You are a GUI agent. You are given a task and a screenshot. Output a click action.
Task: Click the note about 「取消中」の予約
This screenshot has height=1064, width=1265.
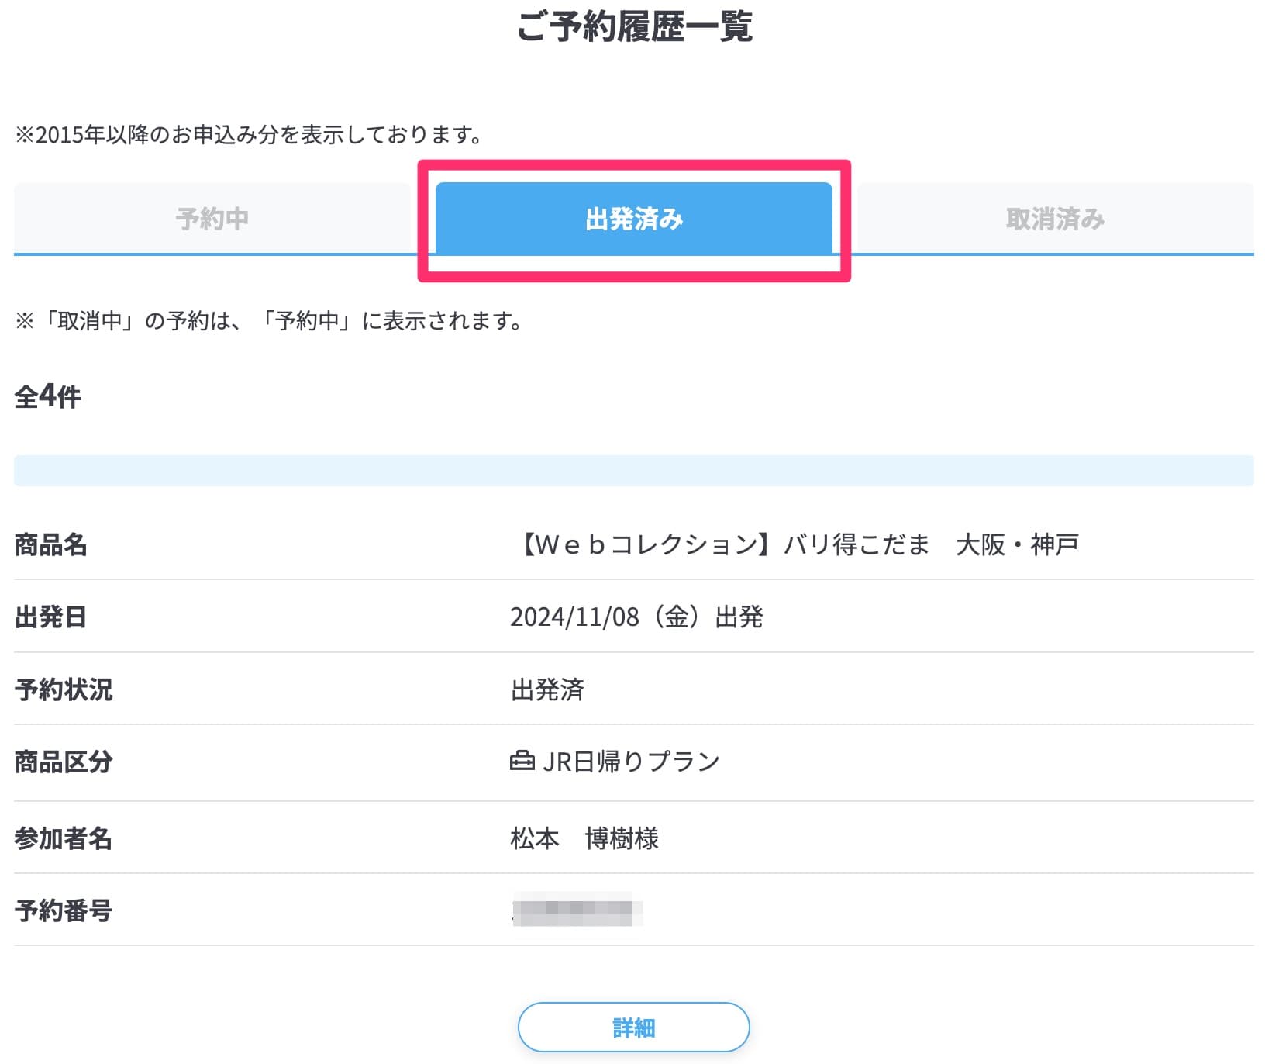click(x=270, y=320)
